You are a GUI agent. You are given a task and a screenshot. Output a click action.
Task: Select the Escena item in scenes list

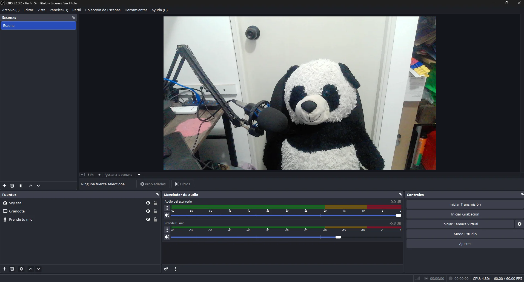coord(38,25)
